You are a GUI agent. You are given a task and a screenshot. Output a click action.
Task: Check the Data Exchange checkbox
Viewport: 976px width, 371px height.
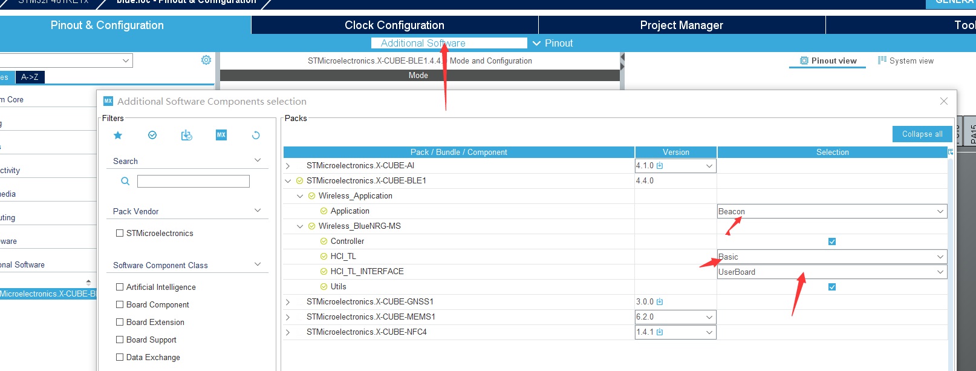pos(120,357)
